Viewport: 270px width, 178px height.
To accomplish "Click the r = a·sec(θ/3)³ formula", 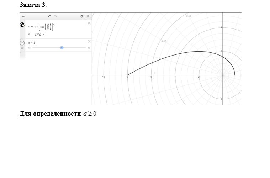I will point(41,27).
